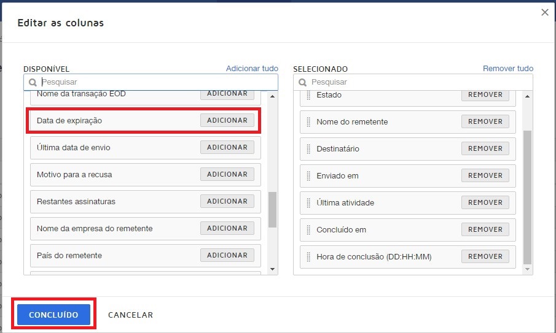Screen dimensions: 556x333
Task: Add the Data de expiração column
Action: coord(227,120)
